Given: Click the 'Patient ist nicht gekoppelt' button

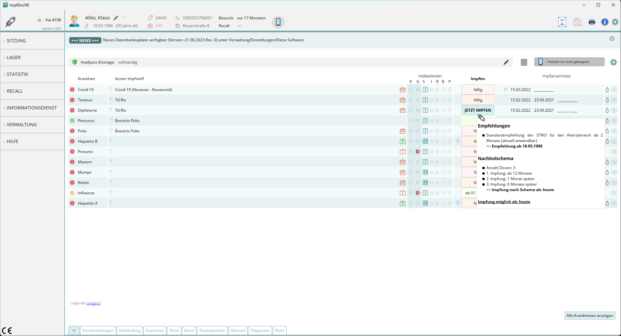Looking at the screenshot, I should 569,62.
